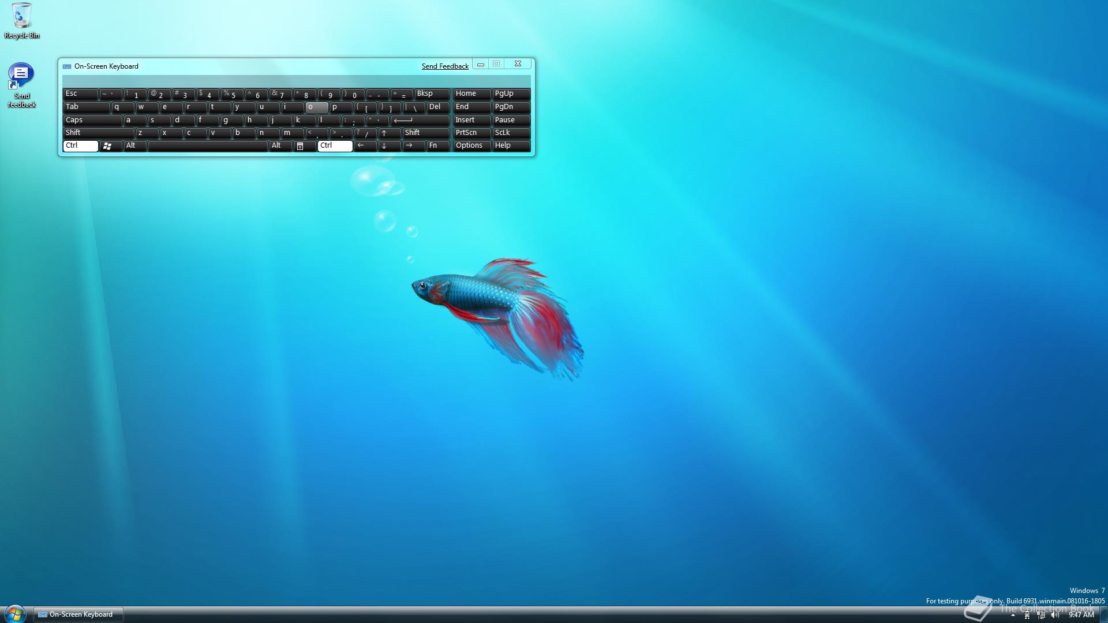The height and width of the screenshot is (623, 1108).
Task: Click the left arrow key
Action: point(365,146)
